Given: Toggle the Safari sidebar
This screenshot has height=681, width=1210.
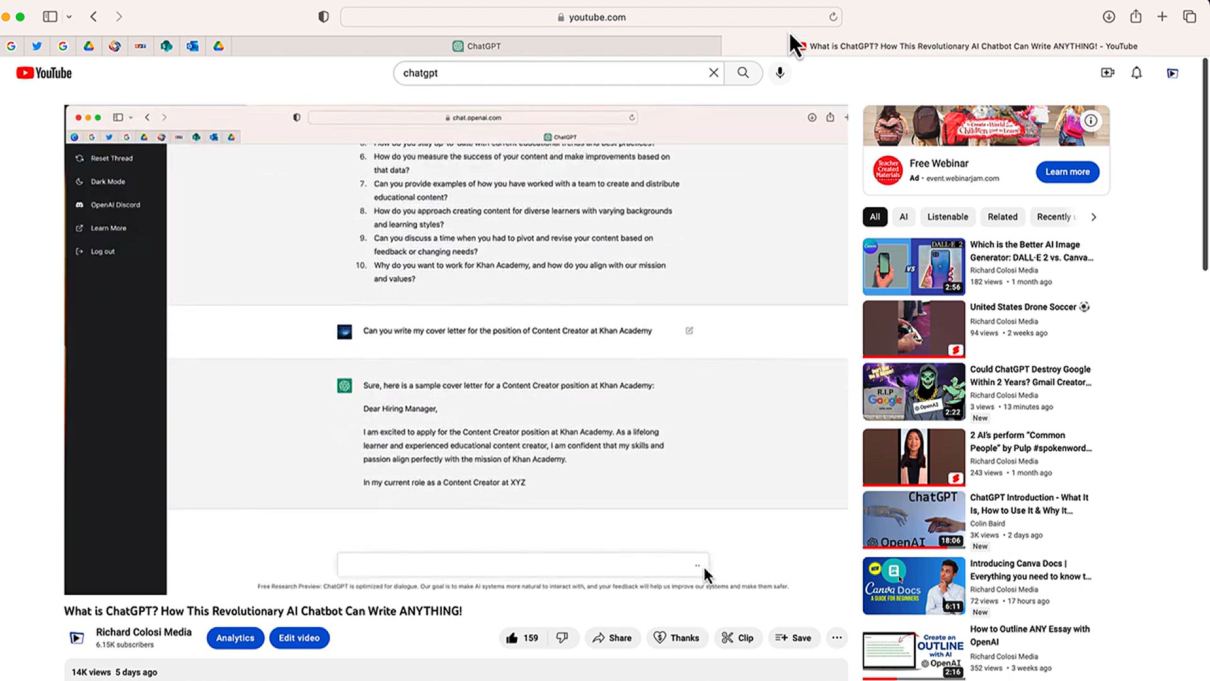Looking at the screenshot, I should click(x=50, y=17).
